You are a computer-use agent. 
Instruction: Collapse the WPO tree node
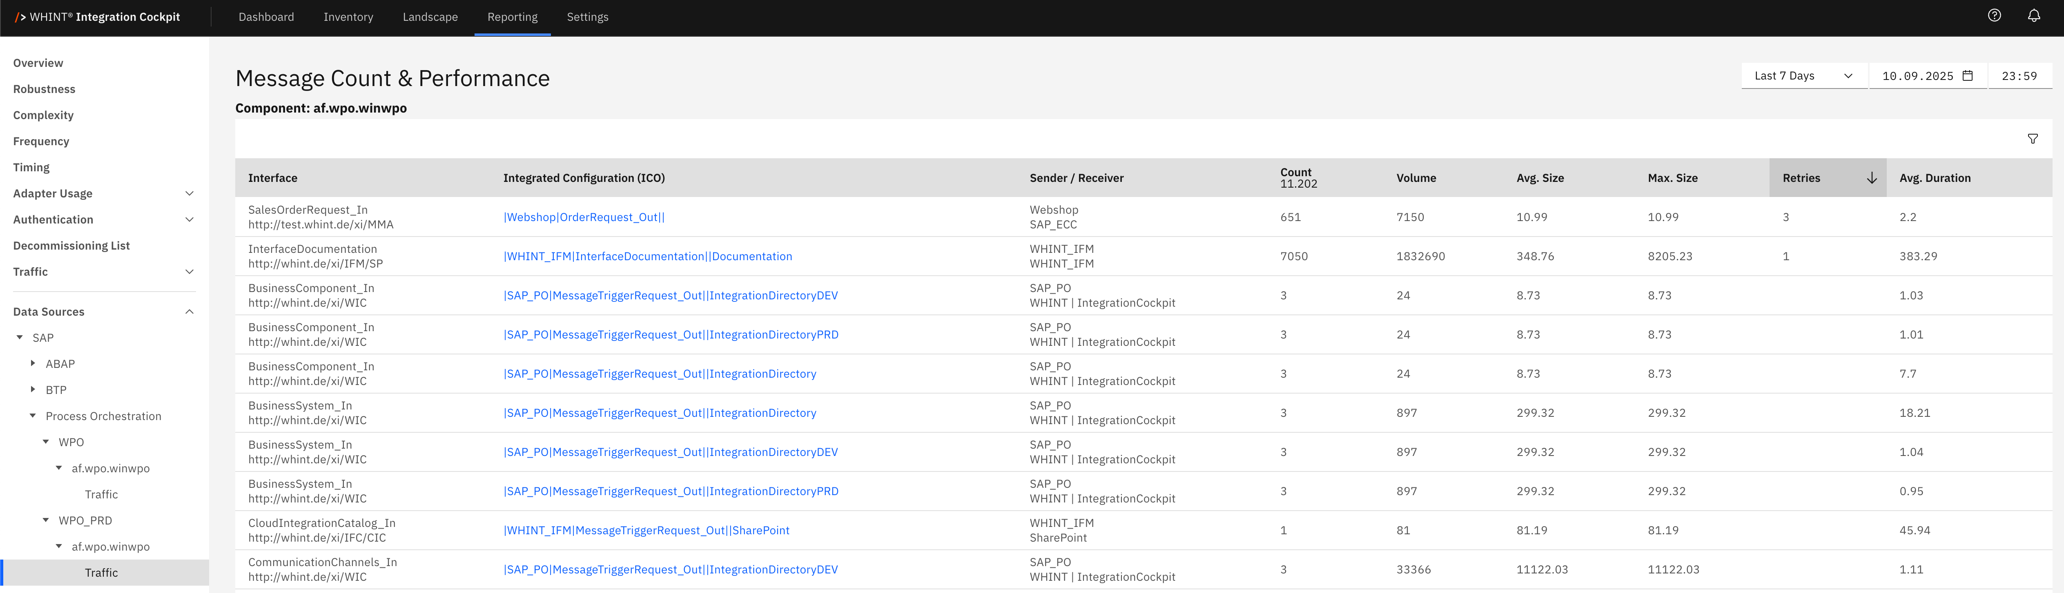click(x=46, y=443)
